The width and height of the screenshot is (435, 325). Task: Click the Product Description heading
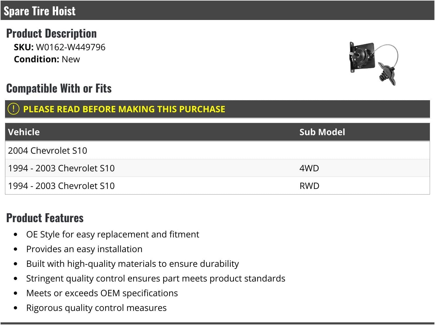tap(51, 33)
